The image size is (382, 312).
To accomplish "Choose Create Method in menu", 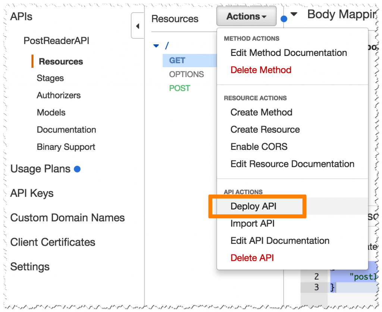I will tap(262, 112).
